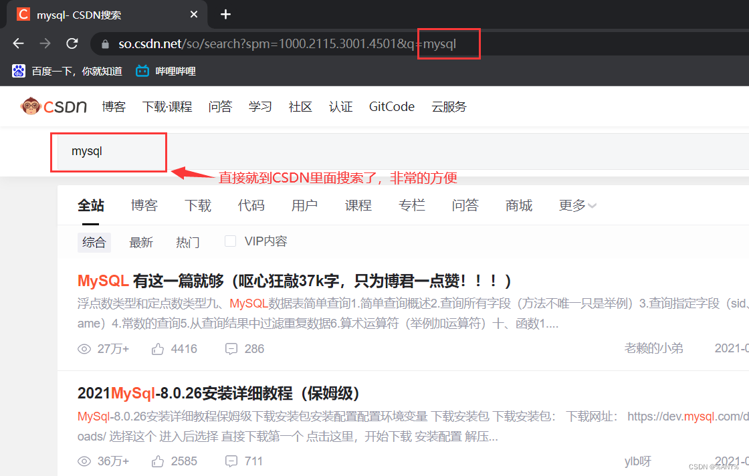Click the comment icon beside 711
749x476 pixels.
(231, 461)
